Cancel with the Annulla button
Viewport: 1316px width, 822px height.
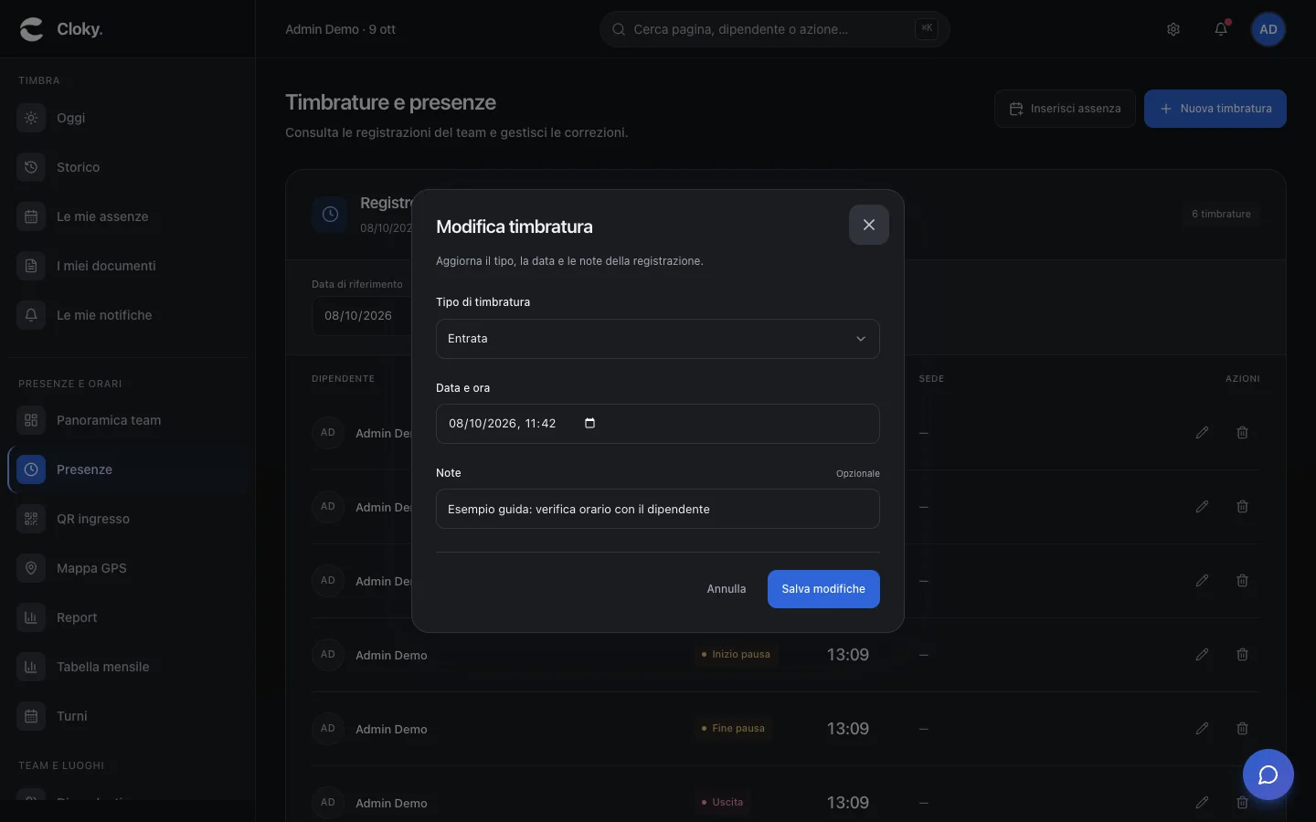click(727, 589)
